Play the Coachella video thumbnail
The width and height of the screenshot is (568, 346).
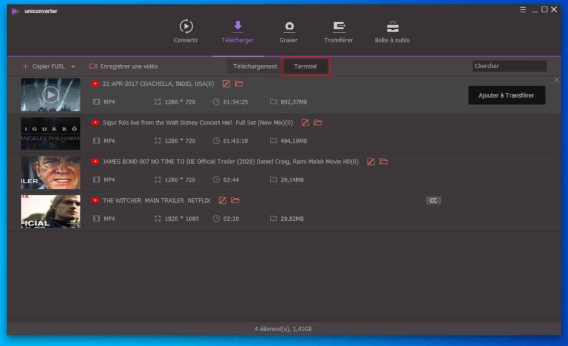(x=50, y=95)
